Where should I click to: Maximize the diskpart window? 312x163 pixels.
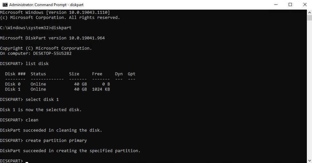coord(290,4)
